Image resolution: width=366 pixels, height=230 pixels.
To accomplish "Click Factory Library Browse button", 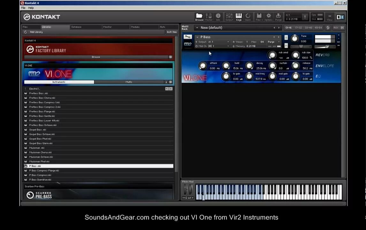I will pyautogui.click(x=96, y=57).
